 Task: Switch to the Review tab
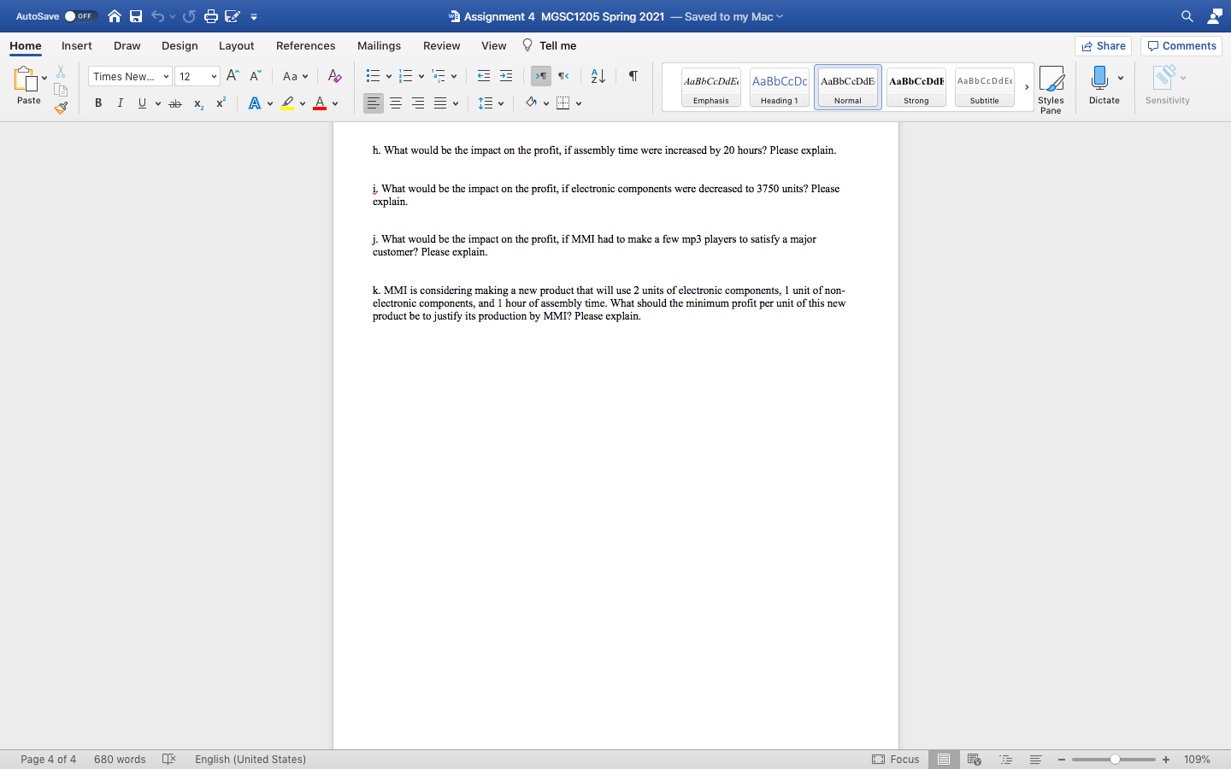click(x=442, y=46)
